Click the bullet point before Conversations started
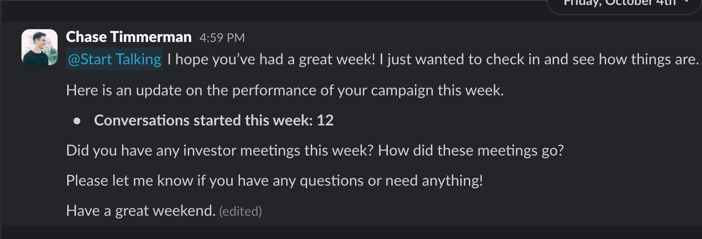 click(77, 121)
